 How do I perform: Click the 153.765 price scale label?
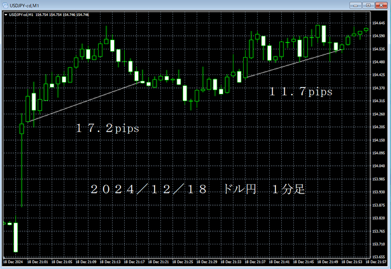[378, 231]
